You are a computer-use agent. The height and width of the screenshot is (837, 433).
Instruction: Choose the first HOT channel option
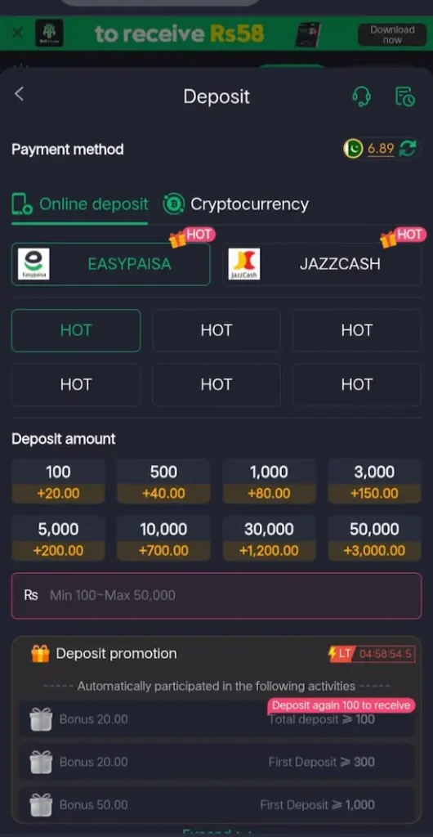click(x=76, y=330)
